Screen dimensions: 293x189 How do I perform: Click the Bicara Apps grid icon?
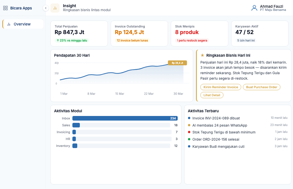(5, 8)
